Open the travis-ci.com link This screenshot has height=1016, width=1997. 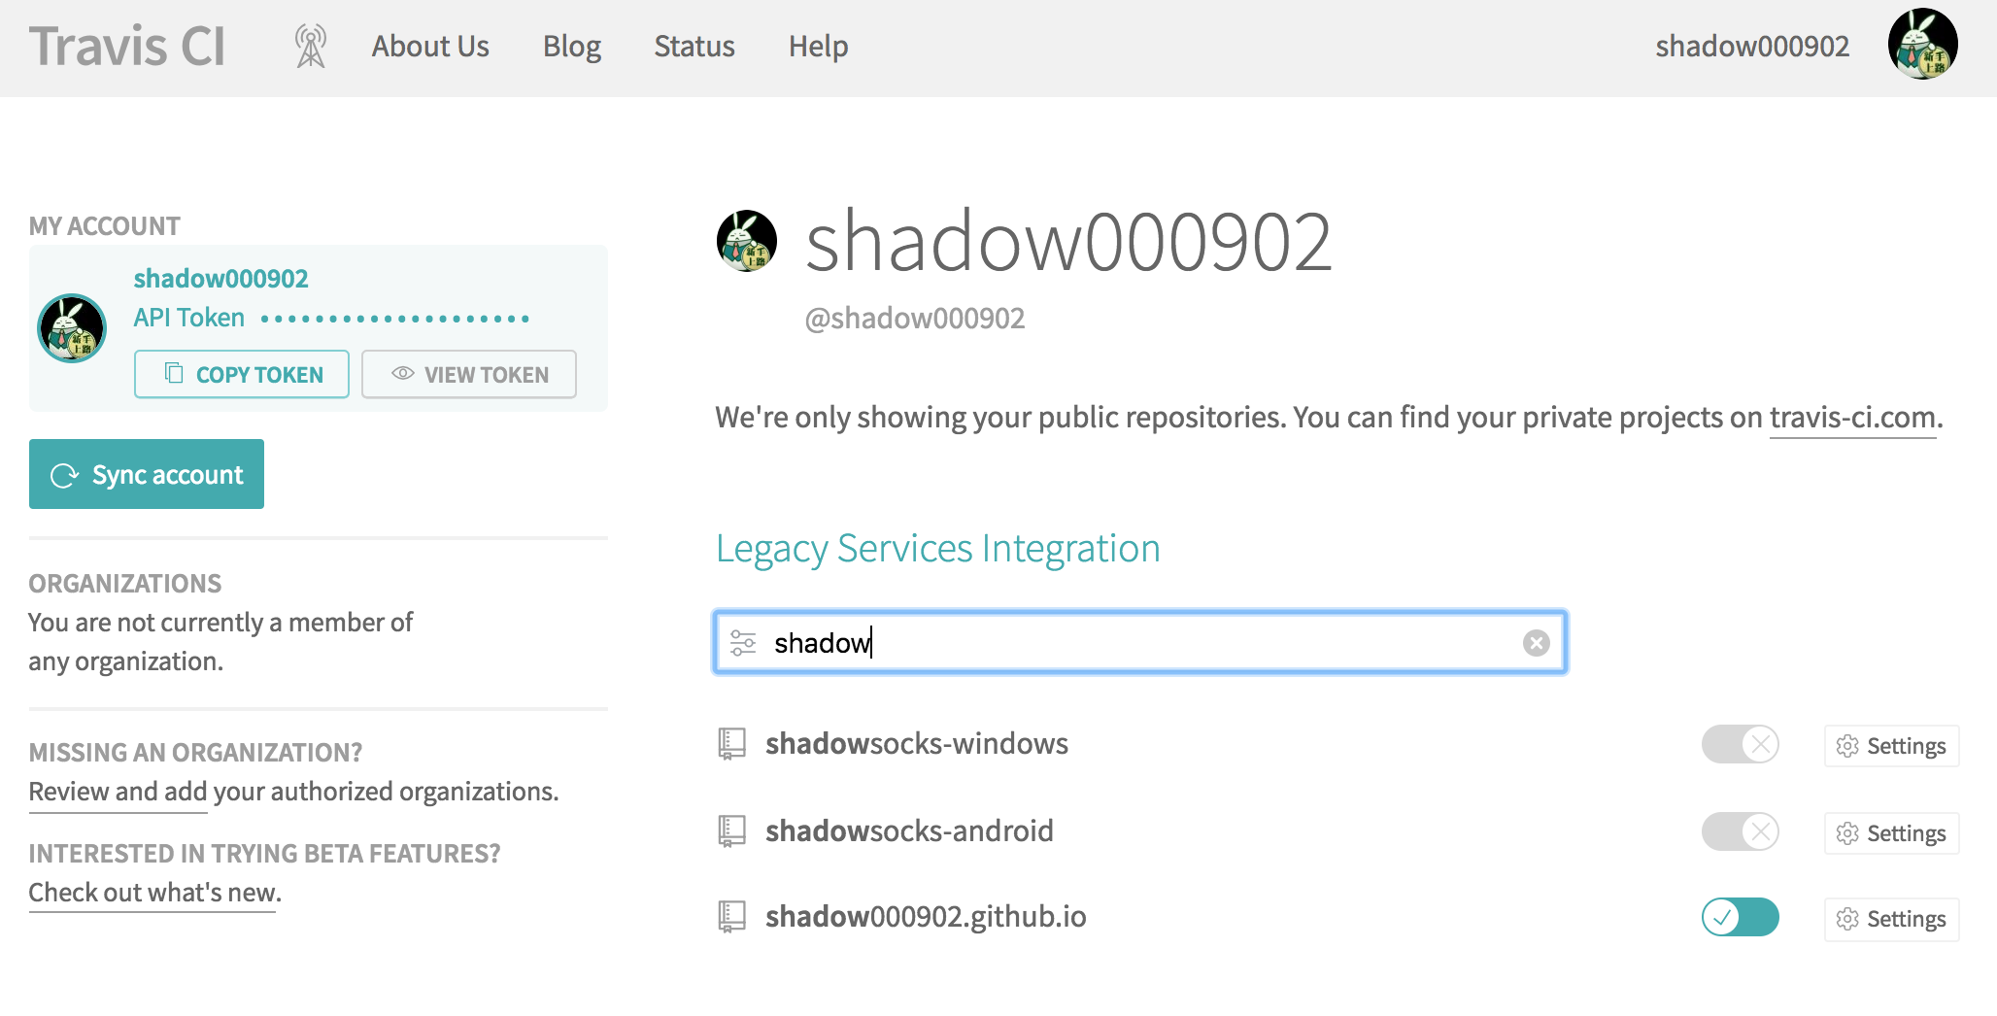tap(1852, 418)
